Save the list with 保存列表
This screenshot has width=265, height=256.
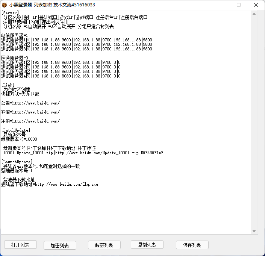pyautogui.click(x=192, y=245)
